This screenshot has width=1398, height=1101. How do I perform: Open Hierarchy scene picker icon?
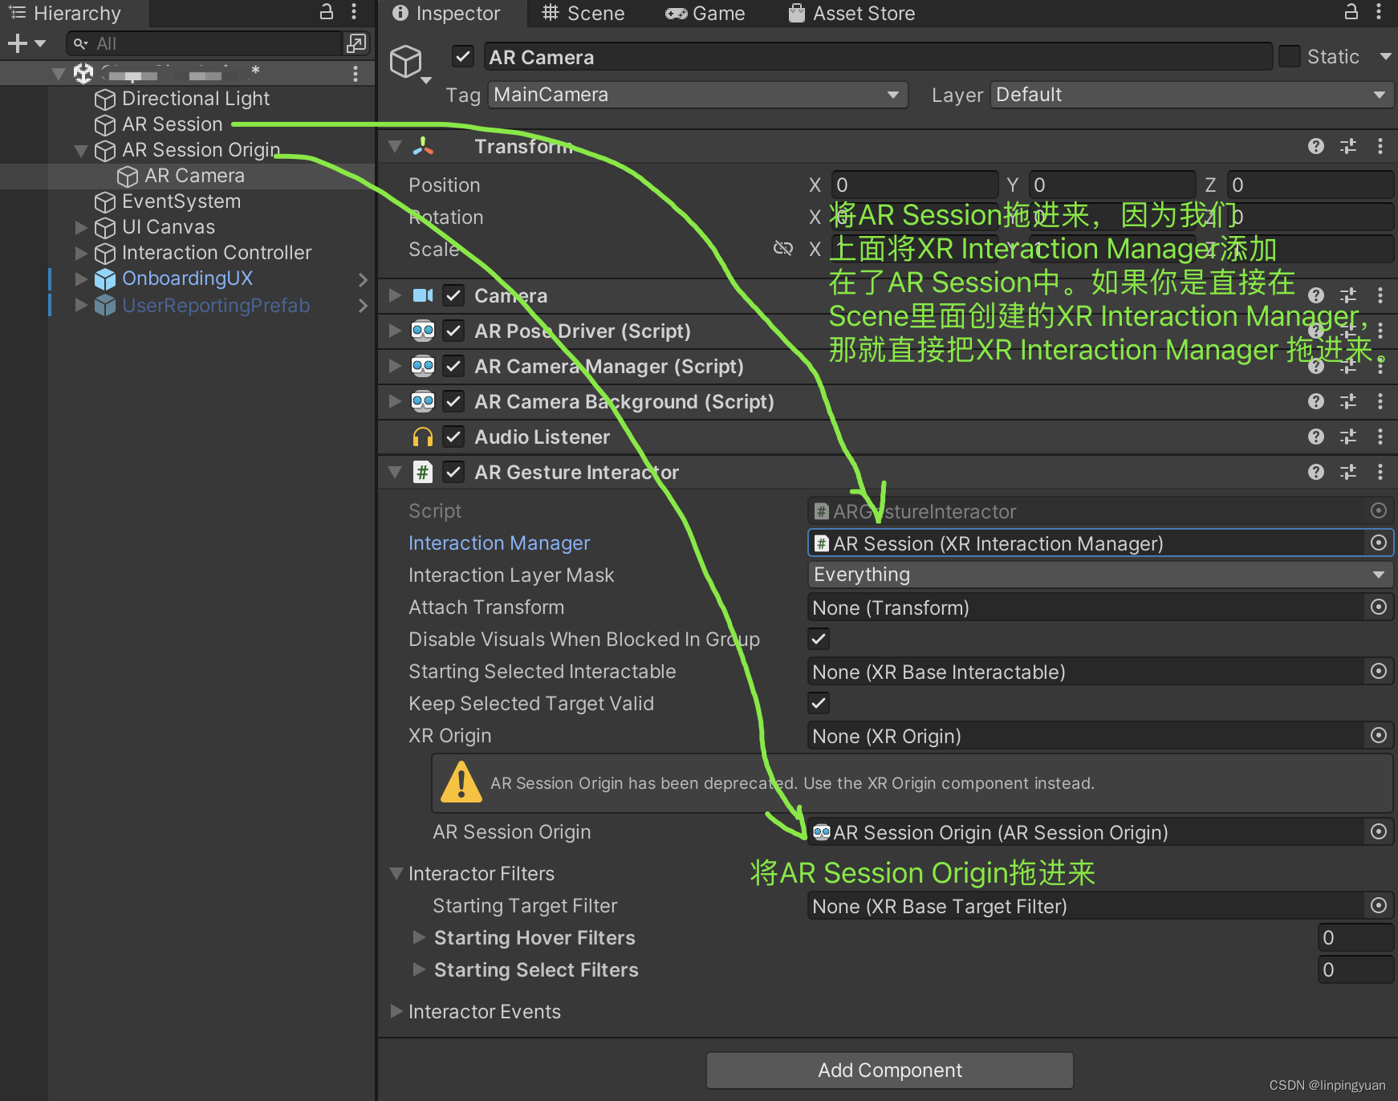click(x=356, y=43)
